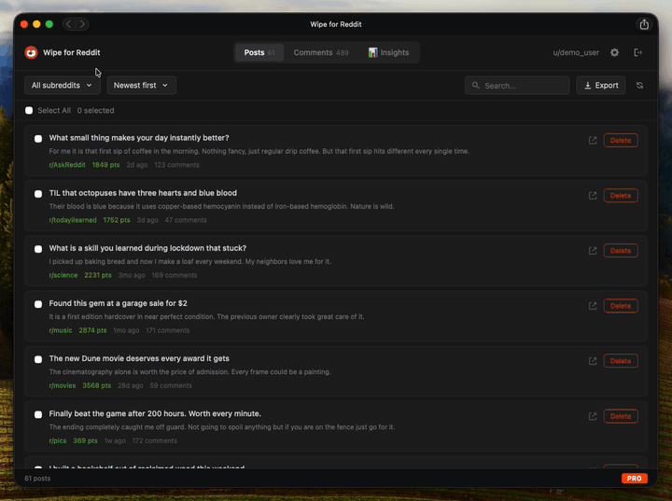Viewport: 672px width, 501px height.
Task: Open the All subreddits dropdown
Action: pyautogui.click(x=63, y=85)
